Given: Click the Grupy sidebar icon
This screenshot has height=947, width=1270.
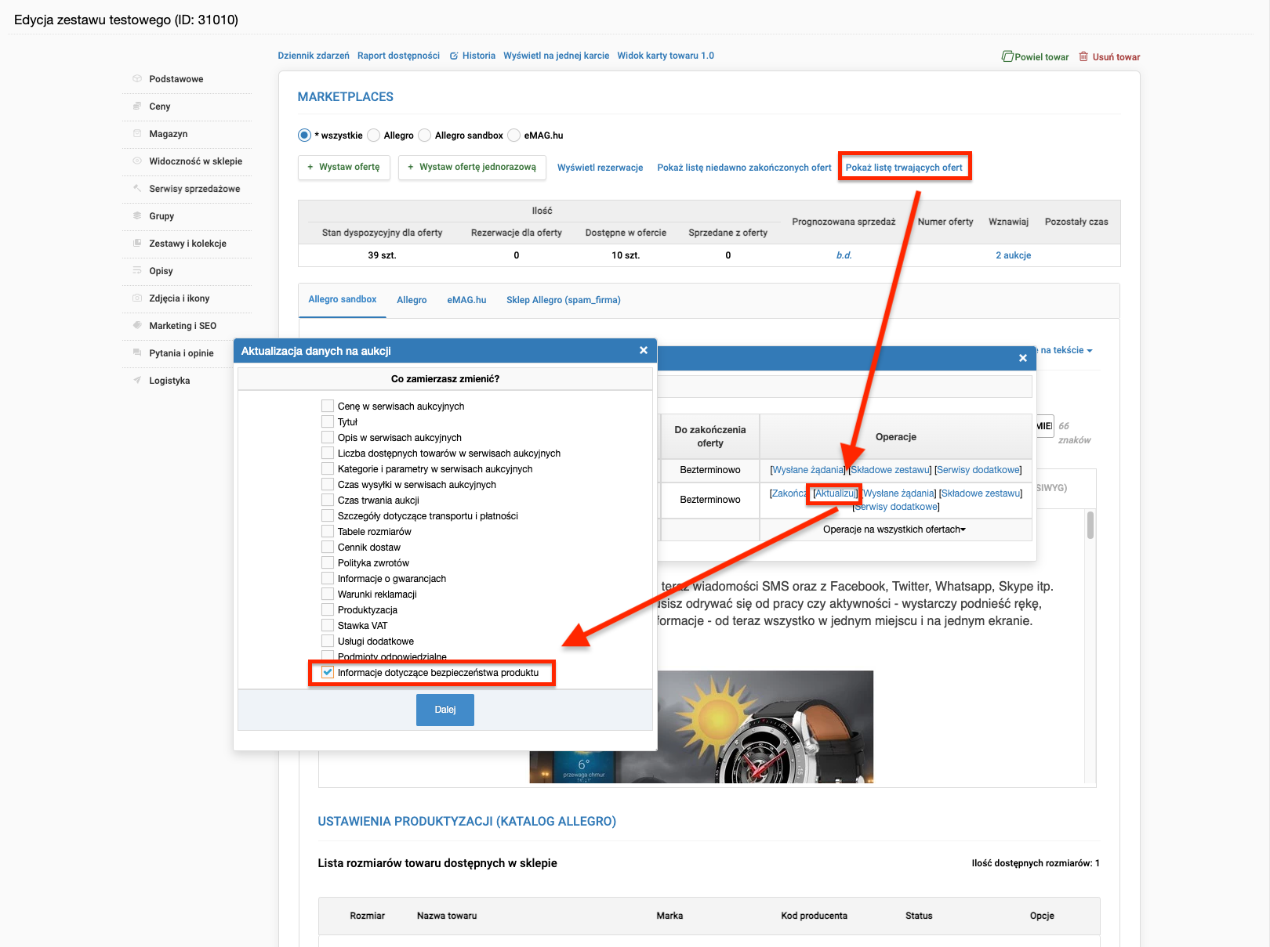Looking at the screenshot, I should tap(137, 215).
